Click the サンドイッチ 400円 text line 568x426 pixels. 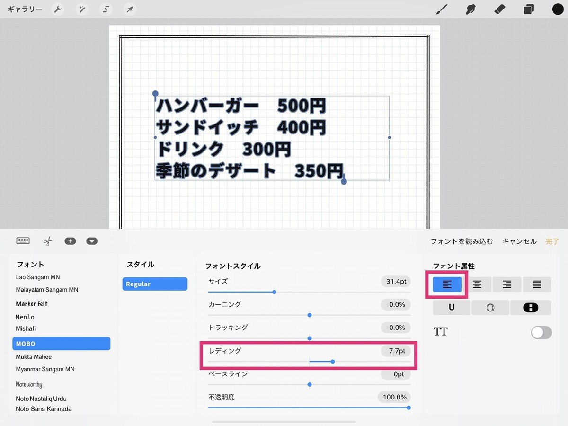click(241, 127)
